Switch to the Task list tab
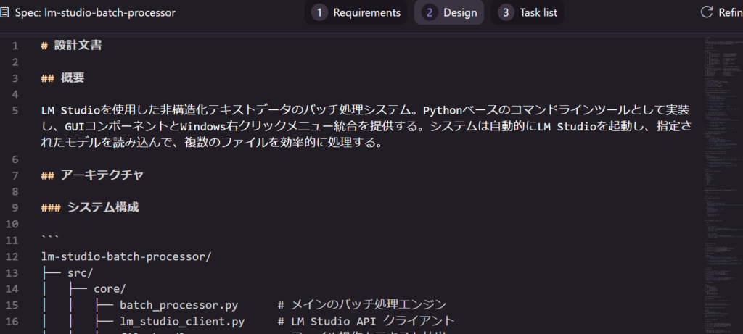743x334 pixels. (528, 12)
